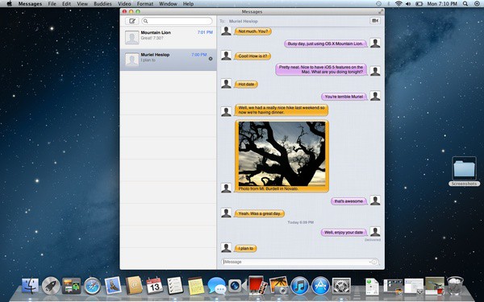Open Mail stamp icon in the Dock
This screenshot has height=302, width=484.
pyautogui.click(x=113, y=285)
